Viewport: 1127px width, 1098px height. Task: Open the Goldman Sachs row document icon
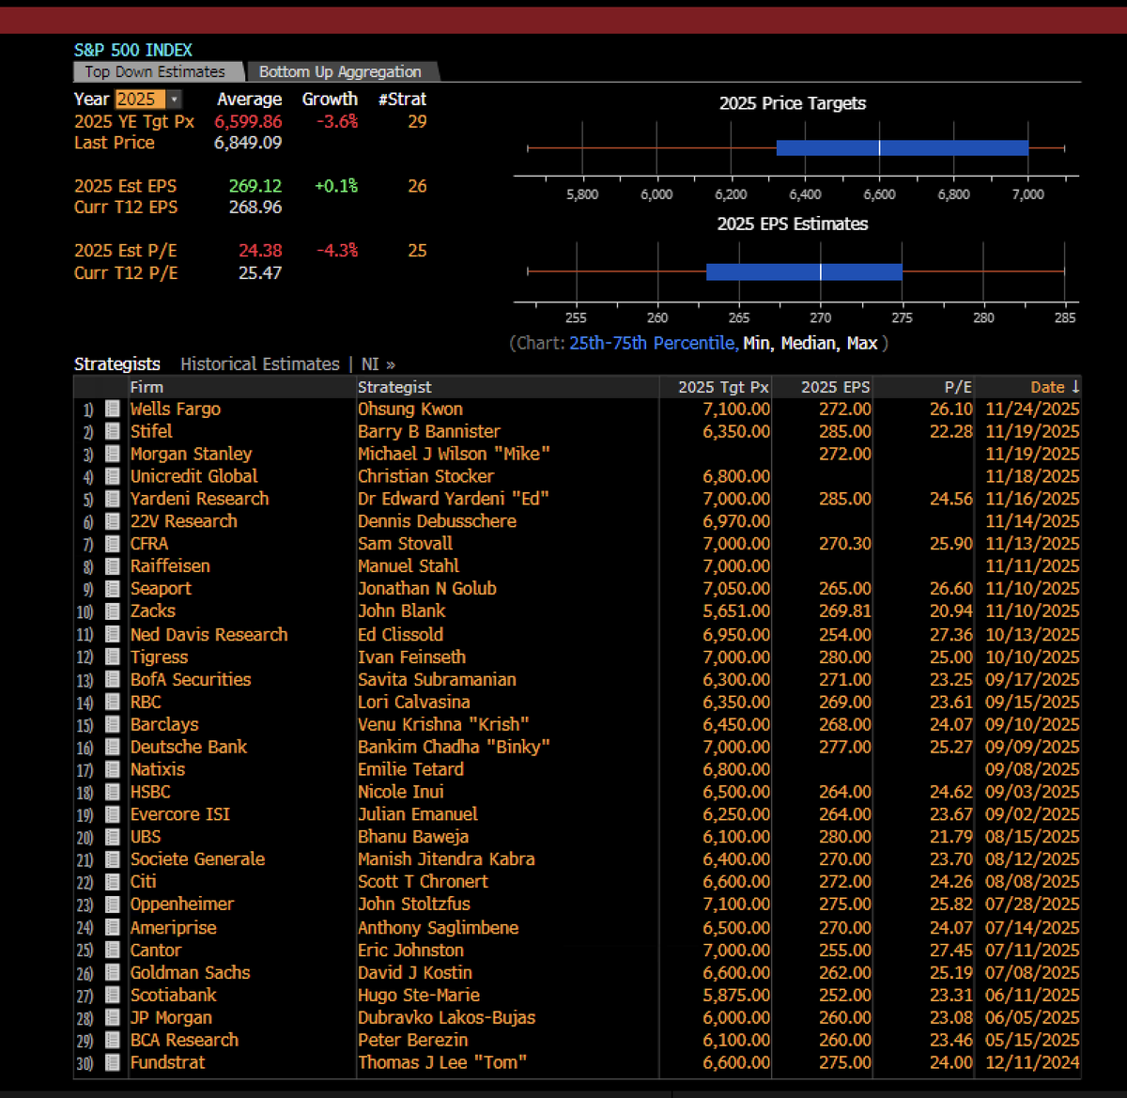113,973
